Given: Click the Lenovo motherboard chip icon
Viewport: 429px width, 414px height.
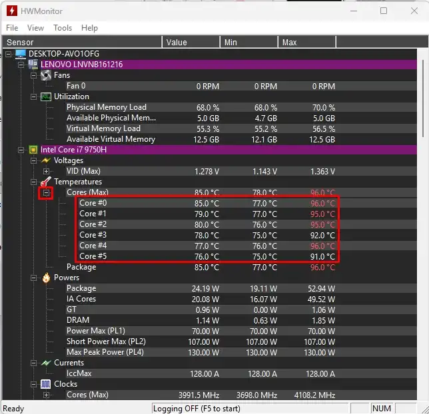Looking at the screenshot, I should (33, 65).
